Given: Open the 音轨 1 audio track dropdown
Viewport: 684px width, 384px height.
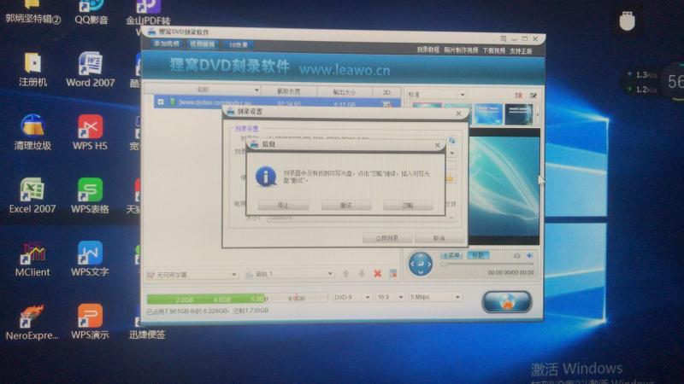Looking at the screenshot, I should 290,274.
